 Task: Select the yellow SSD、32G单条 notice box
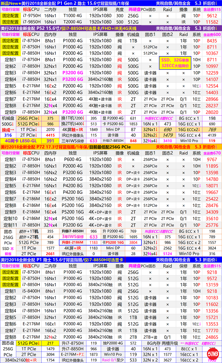pos(176,63)
